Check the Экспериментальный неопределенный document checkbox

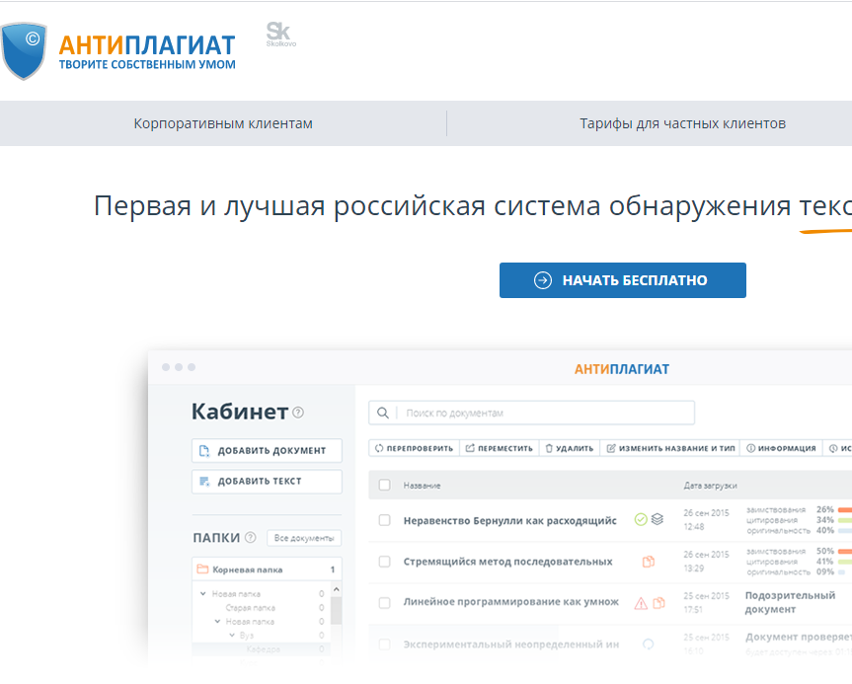pos(385,645)
